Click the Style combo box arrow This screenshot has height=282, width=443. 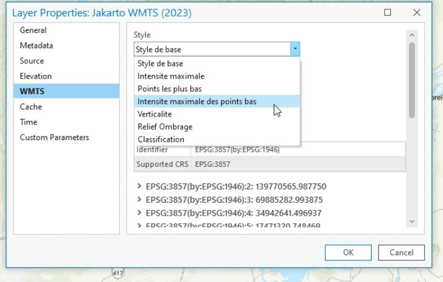(295, 49)
